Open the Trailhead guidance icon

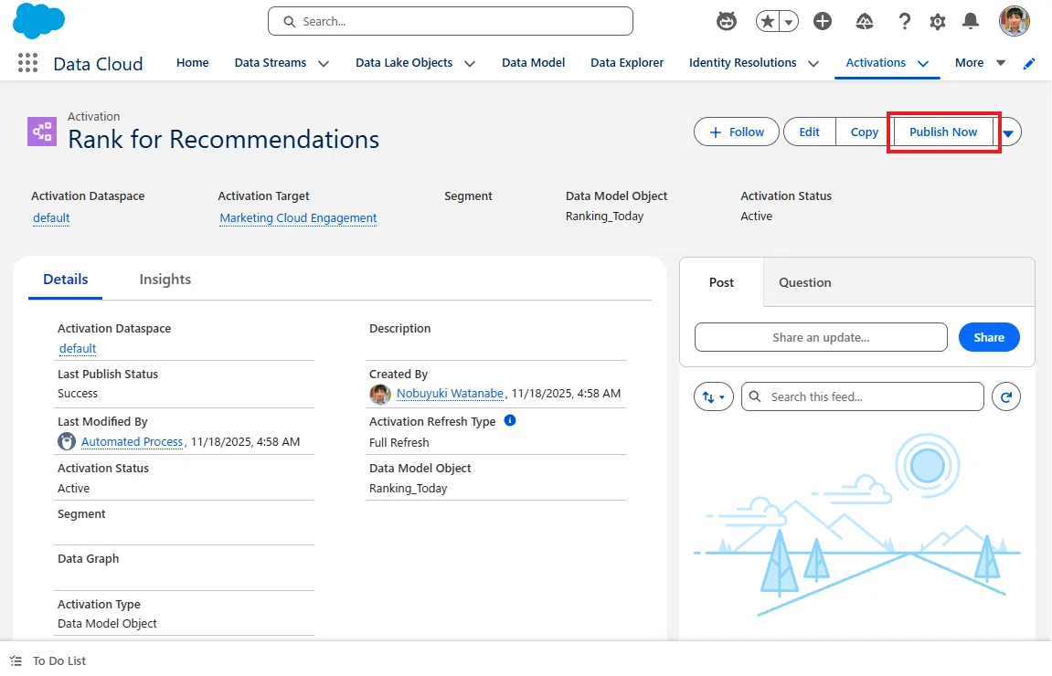tap(864, 22)
